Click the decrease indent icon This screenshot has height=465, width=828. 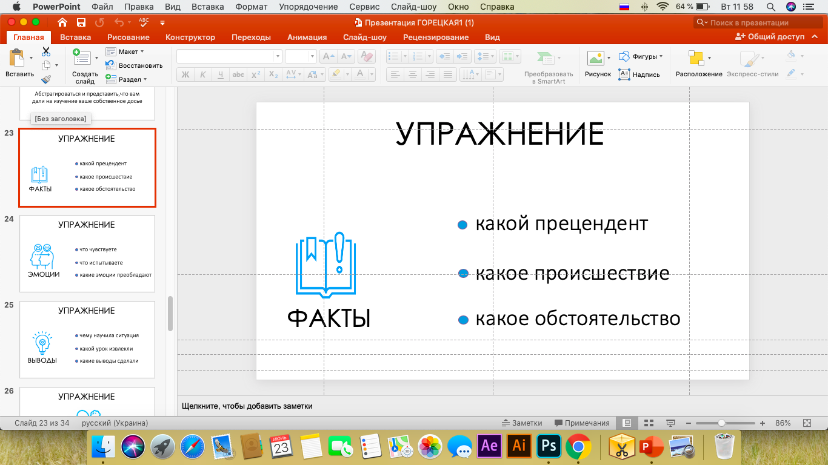(445, 56)
